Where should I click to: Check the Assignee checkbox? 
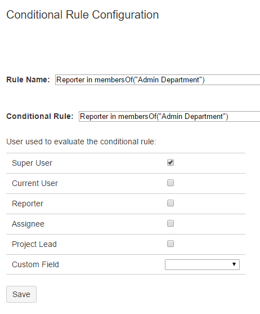pos(171,223)
